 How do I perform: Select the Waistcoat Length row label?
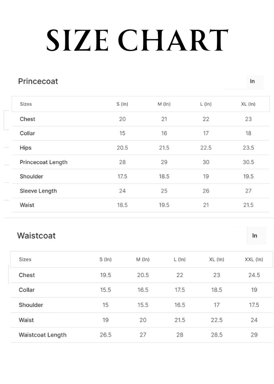tap(42, 335)
